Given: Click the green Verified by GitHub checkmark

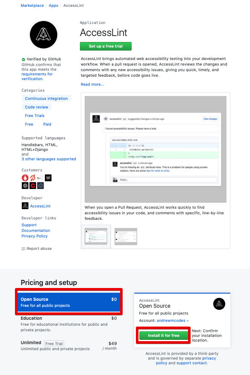Looking at the screenshot, I should (24, 59).
